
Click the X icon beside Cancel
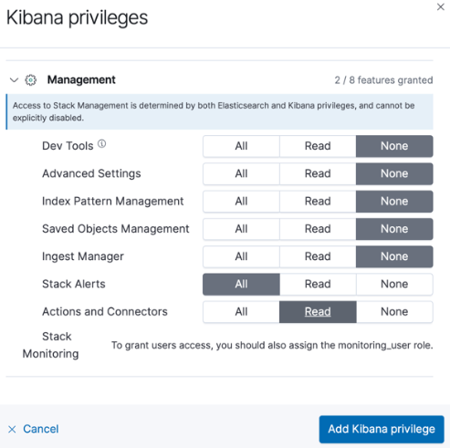tap(12, 429)
